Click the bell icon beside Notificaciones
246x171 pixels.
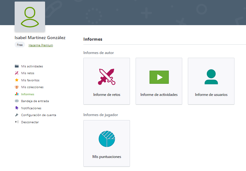(17, 108)
